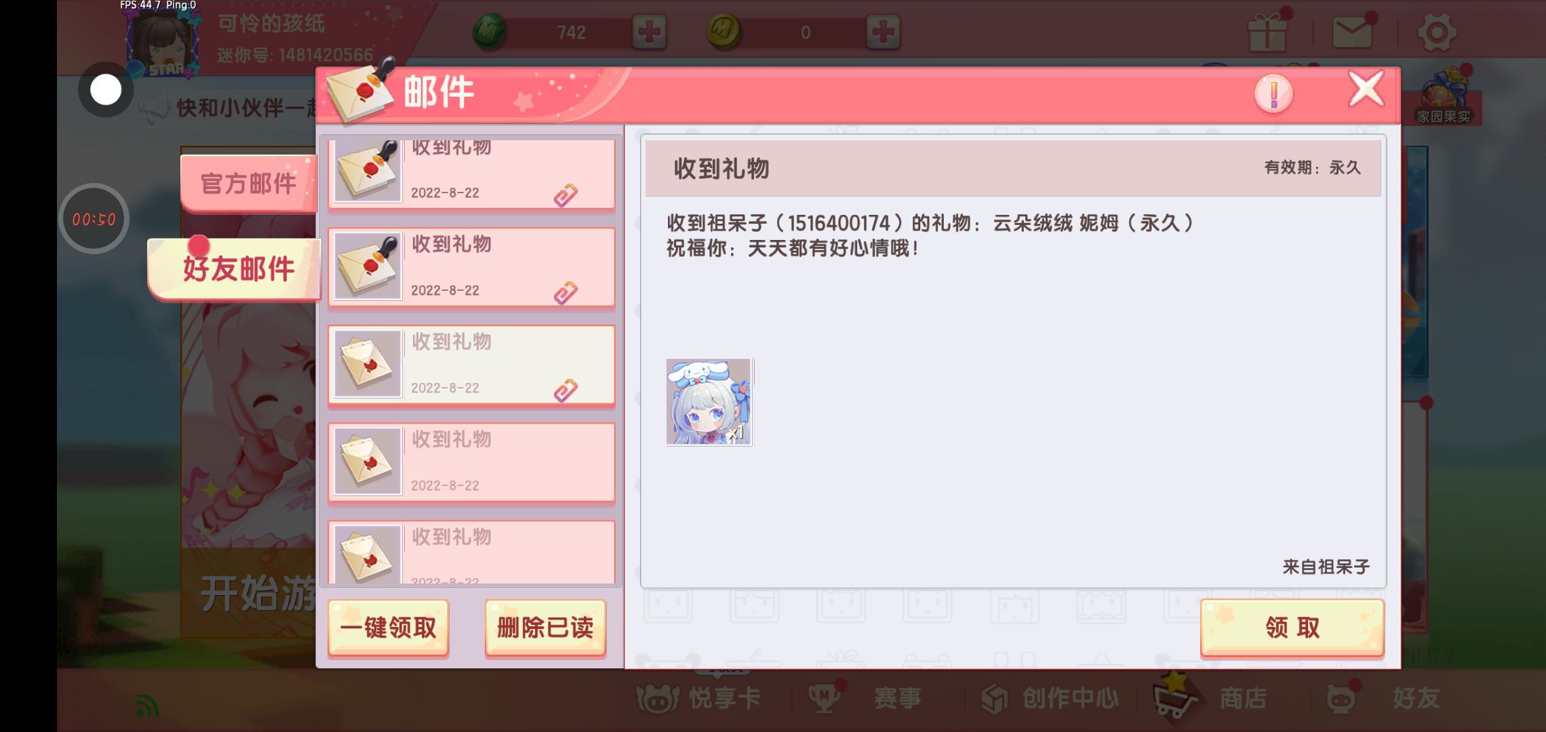This screenshot has width=1546, height=732.
Task: Claim the gift with the 领取 button
Action: (1292, 628)
